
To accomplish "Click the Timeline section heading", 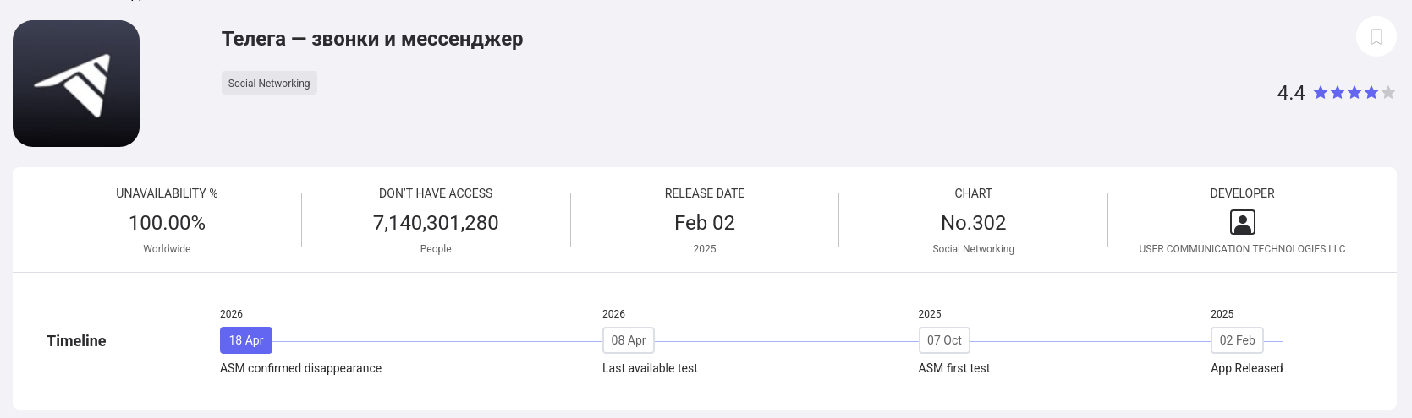I will [76, 341].
